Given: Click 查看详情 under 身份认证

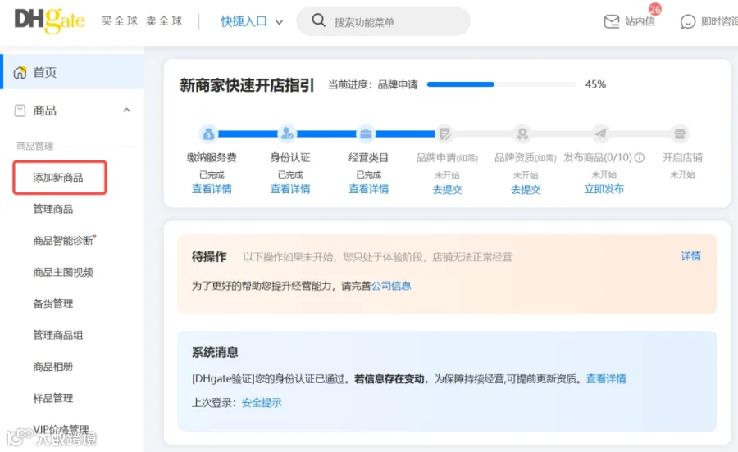Looking at the screenshot, I should tap(290, 189).
